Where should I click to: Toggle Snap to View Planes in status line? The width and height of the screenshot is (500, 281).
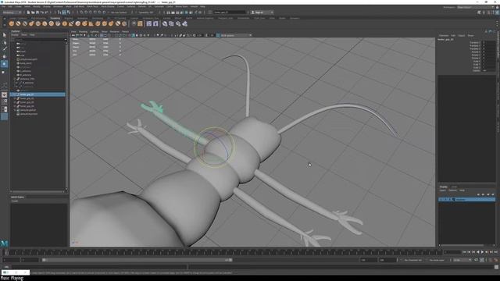point(99,12)
